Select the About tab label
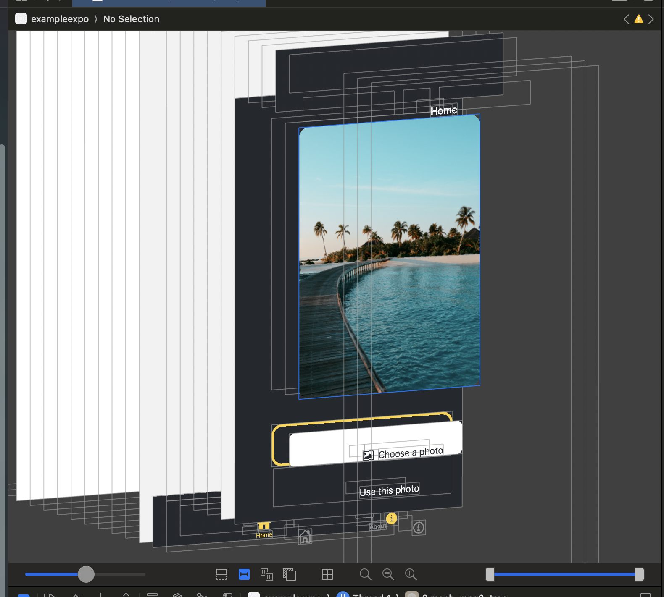664x597 pixels. pyautogui.click(x=378, y=526)
